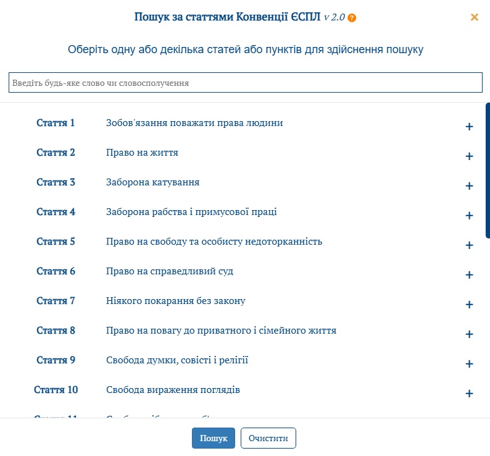Click 'Свобода вираження поглядів' title

coord(173,390)
